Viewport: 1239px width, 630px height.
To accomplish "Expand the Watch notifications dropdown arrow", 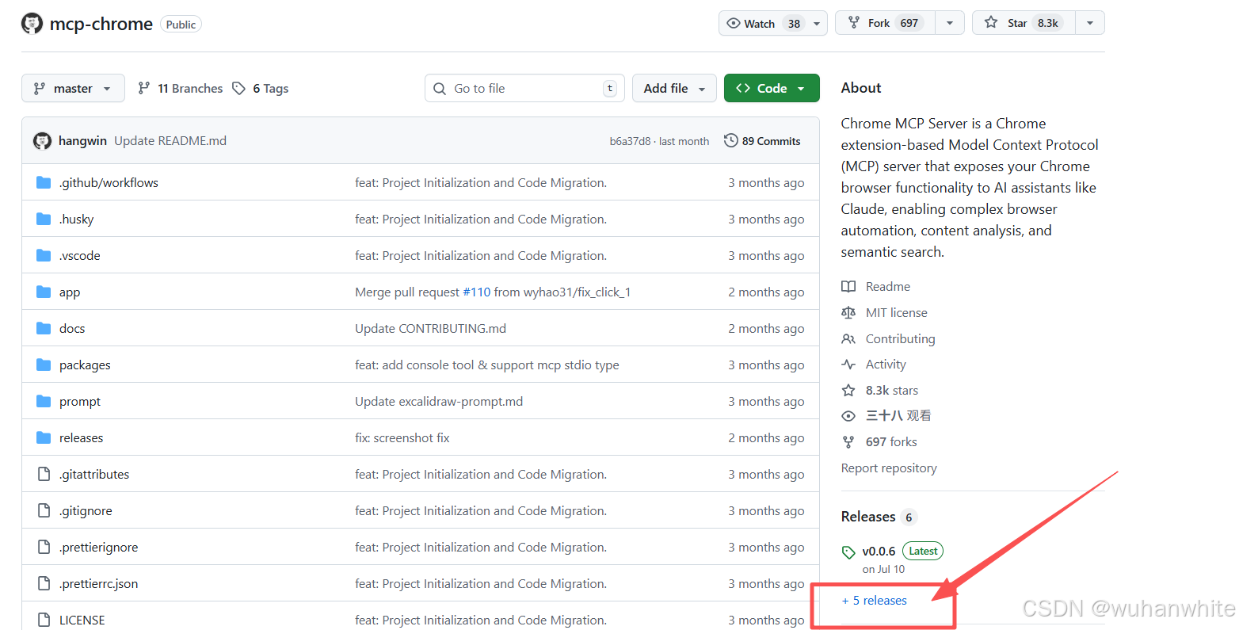I will point(817,23).
